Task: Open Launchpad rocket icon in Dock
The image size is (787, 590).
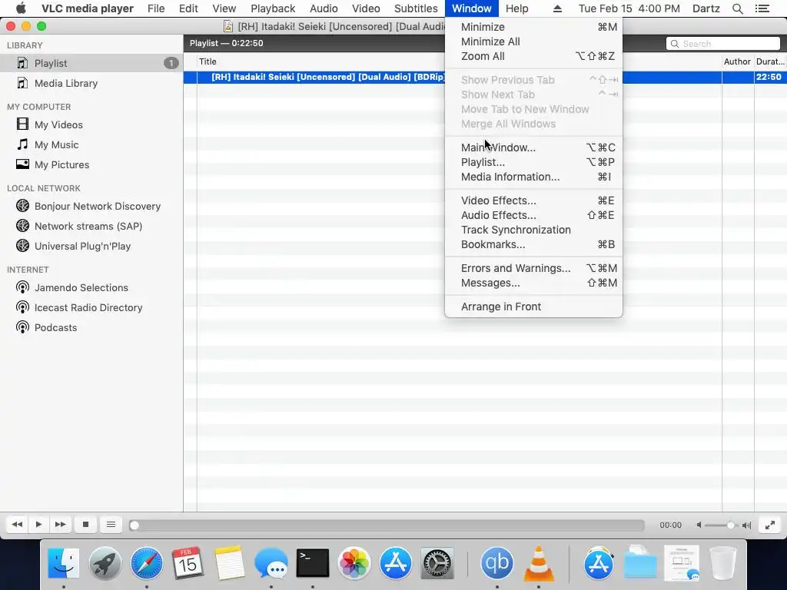Action: pyautogui.click(x=105, y=563)
